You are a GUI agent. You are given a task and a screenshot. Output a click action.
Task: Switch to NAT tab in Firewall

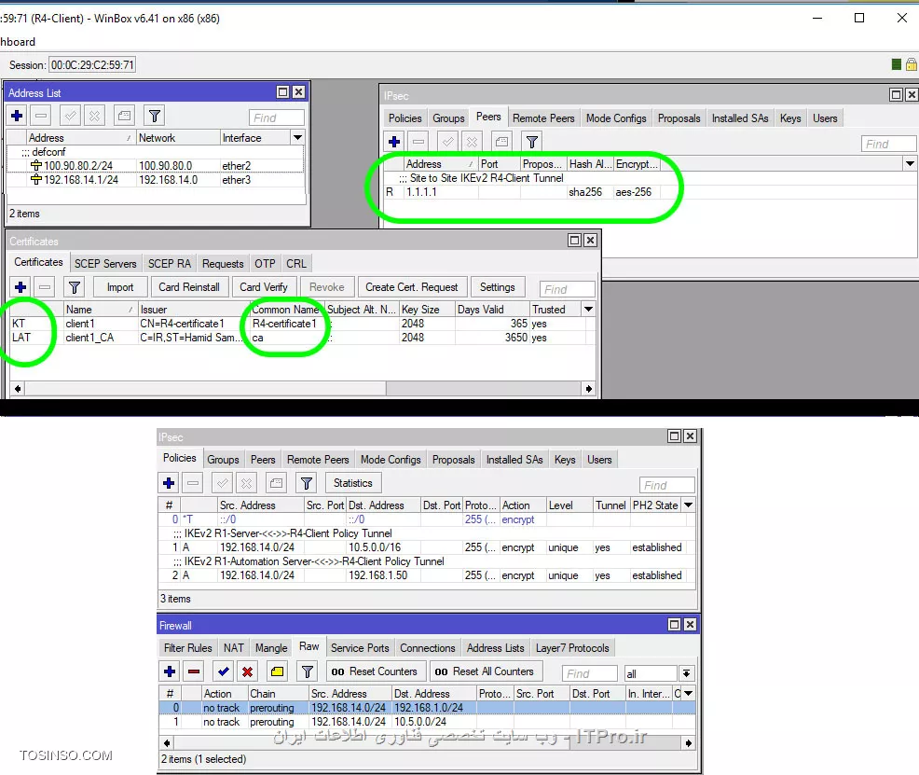pos(233,648)
